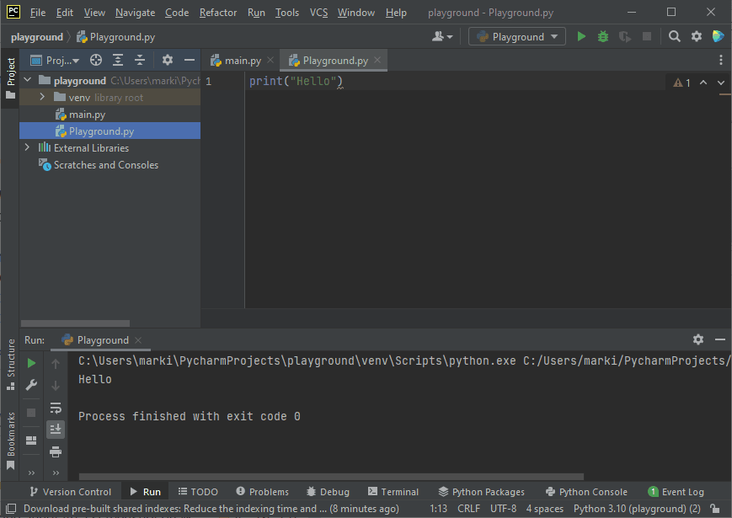
Task: Start debugging with the bug icon in the toolbar
Action: 603,36
